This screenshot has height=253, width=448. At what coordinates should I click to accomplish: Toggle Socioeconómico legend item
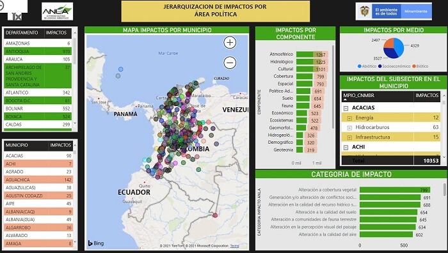394,66
